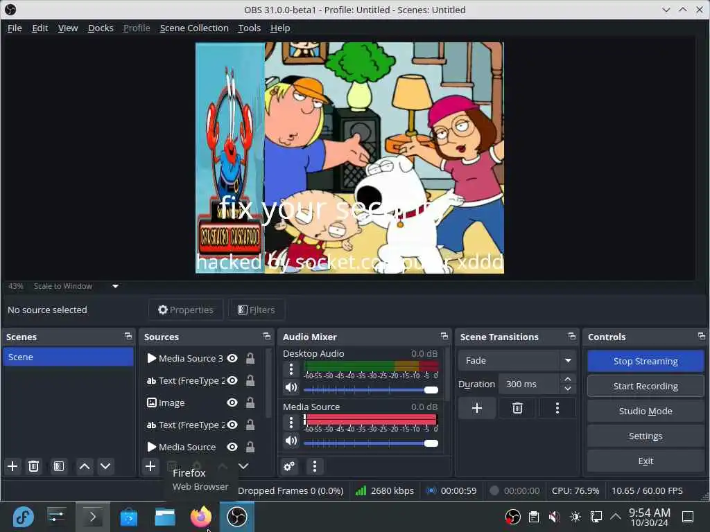
Task: Click the Duration 300 ms field
Action: click(x=530, y=384)
